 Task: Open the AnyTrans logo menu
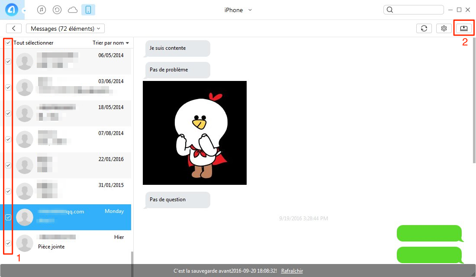coord(12,10)
